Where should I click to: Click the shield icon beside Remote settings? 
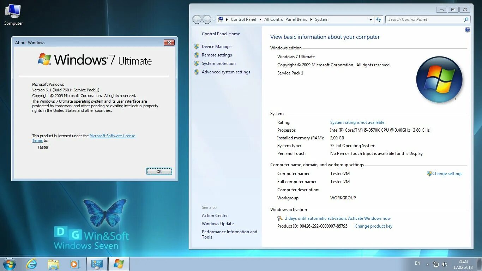(197, 55)
